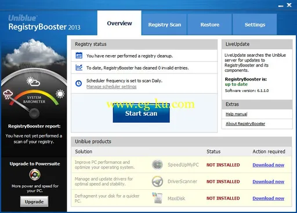This screenshot has height=213, width=297.
Task: Open the About RegistryBooster link
Action: (245, 124)
